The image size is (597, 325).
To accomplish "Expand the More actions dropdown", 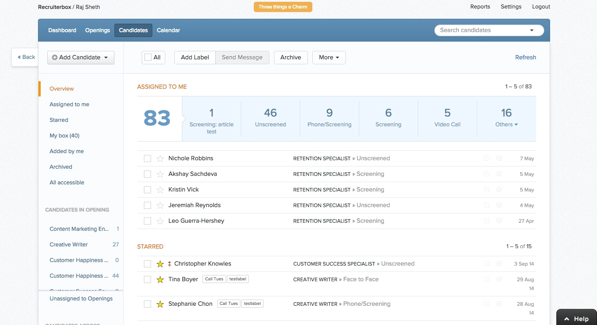I will (x=329, y=57).
